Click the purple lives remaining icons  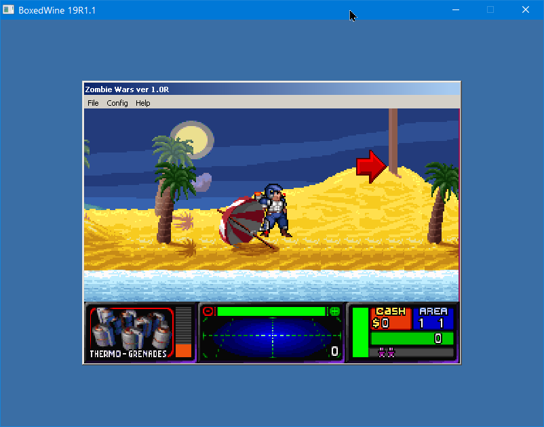(387, 353)
